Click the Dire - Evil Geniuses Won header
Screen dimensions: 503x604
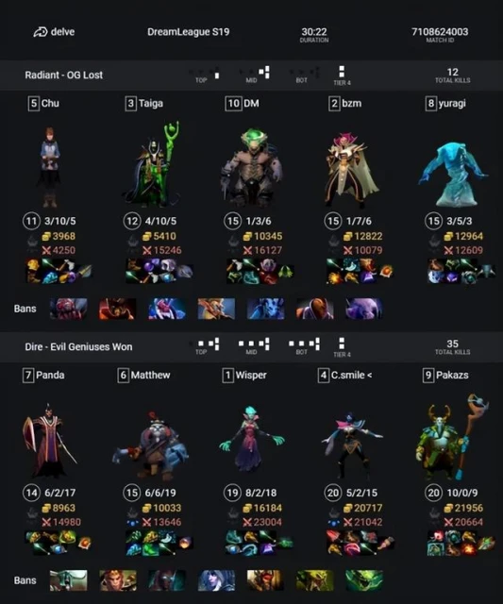click(78, 346)
